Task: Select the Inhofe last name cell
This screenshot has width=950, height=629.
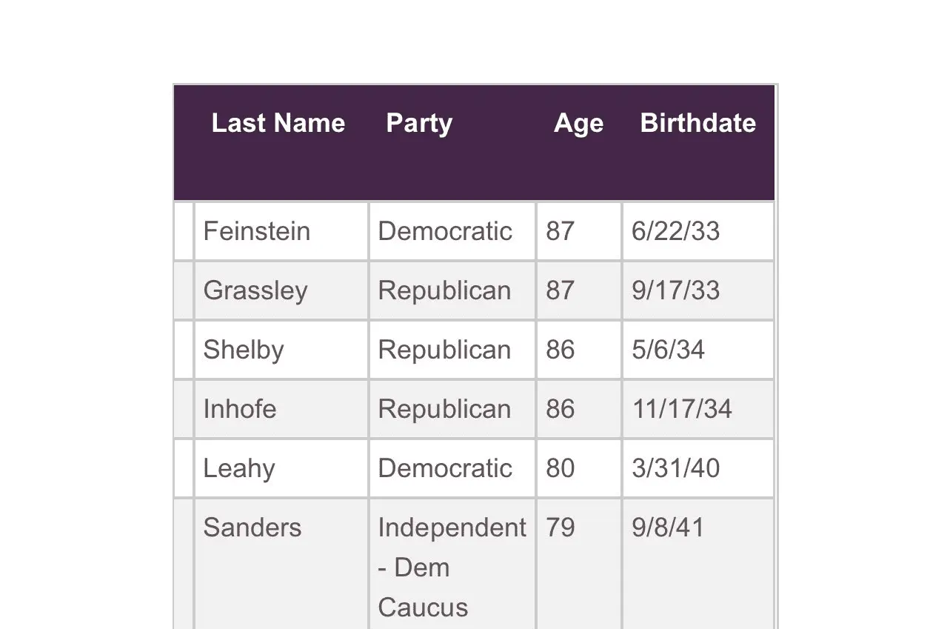Action: (239, 409)
